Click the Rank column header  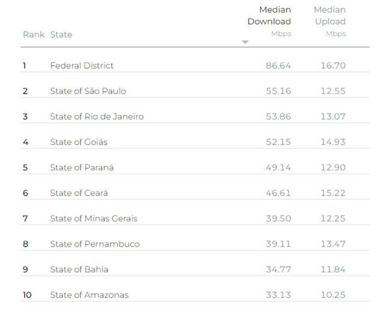click(34, 35)
